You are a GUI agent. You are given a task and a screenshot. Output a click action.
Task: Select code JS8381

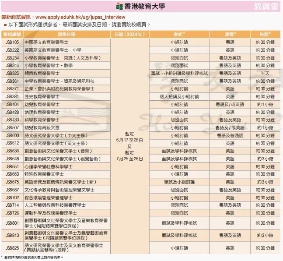click(12, 96)
